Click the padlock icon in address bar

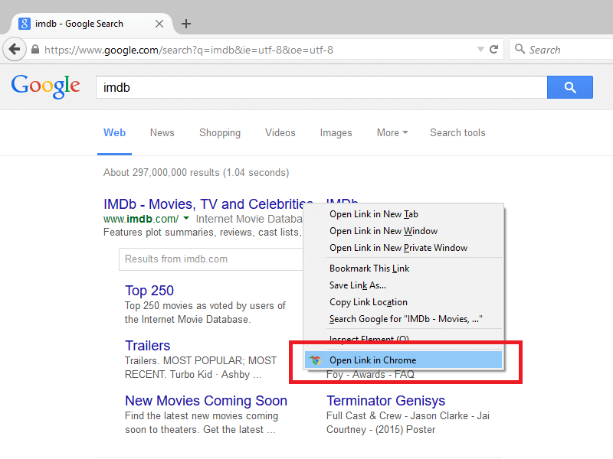(x=35, y=50)
